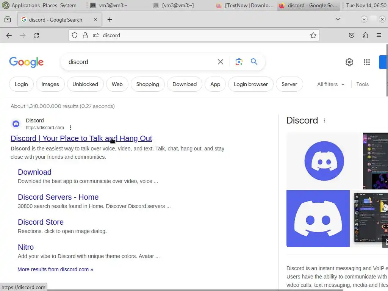The width and height of the screenshot is (388, 291).
Task: Click the blue magnifier search icon
Action: (x=254, y=62)
